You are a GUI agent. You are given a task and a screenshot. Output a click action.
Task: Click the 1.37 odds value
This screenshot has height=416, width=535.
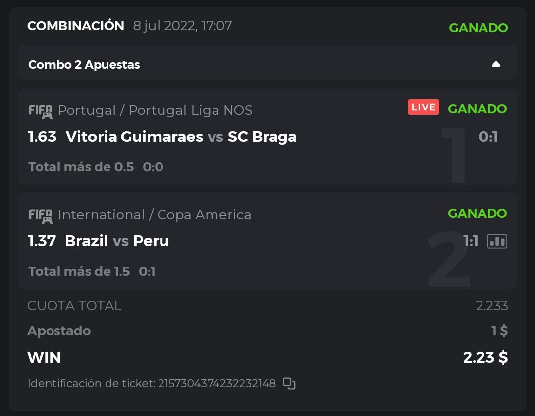pyautogui.click(x=42, y=241)
